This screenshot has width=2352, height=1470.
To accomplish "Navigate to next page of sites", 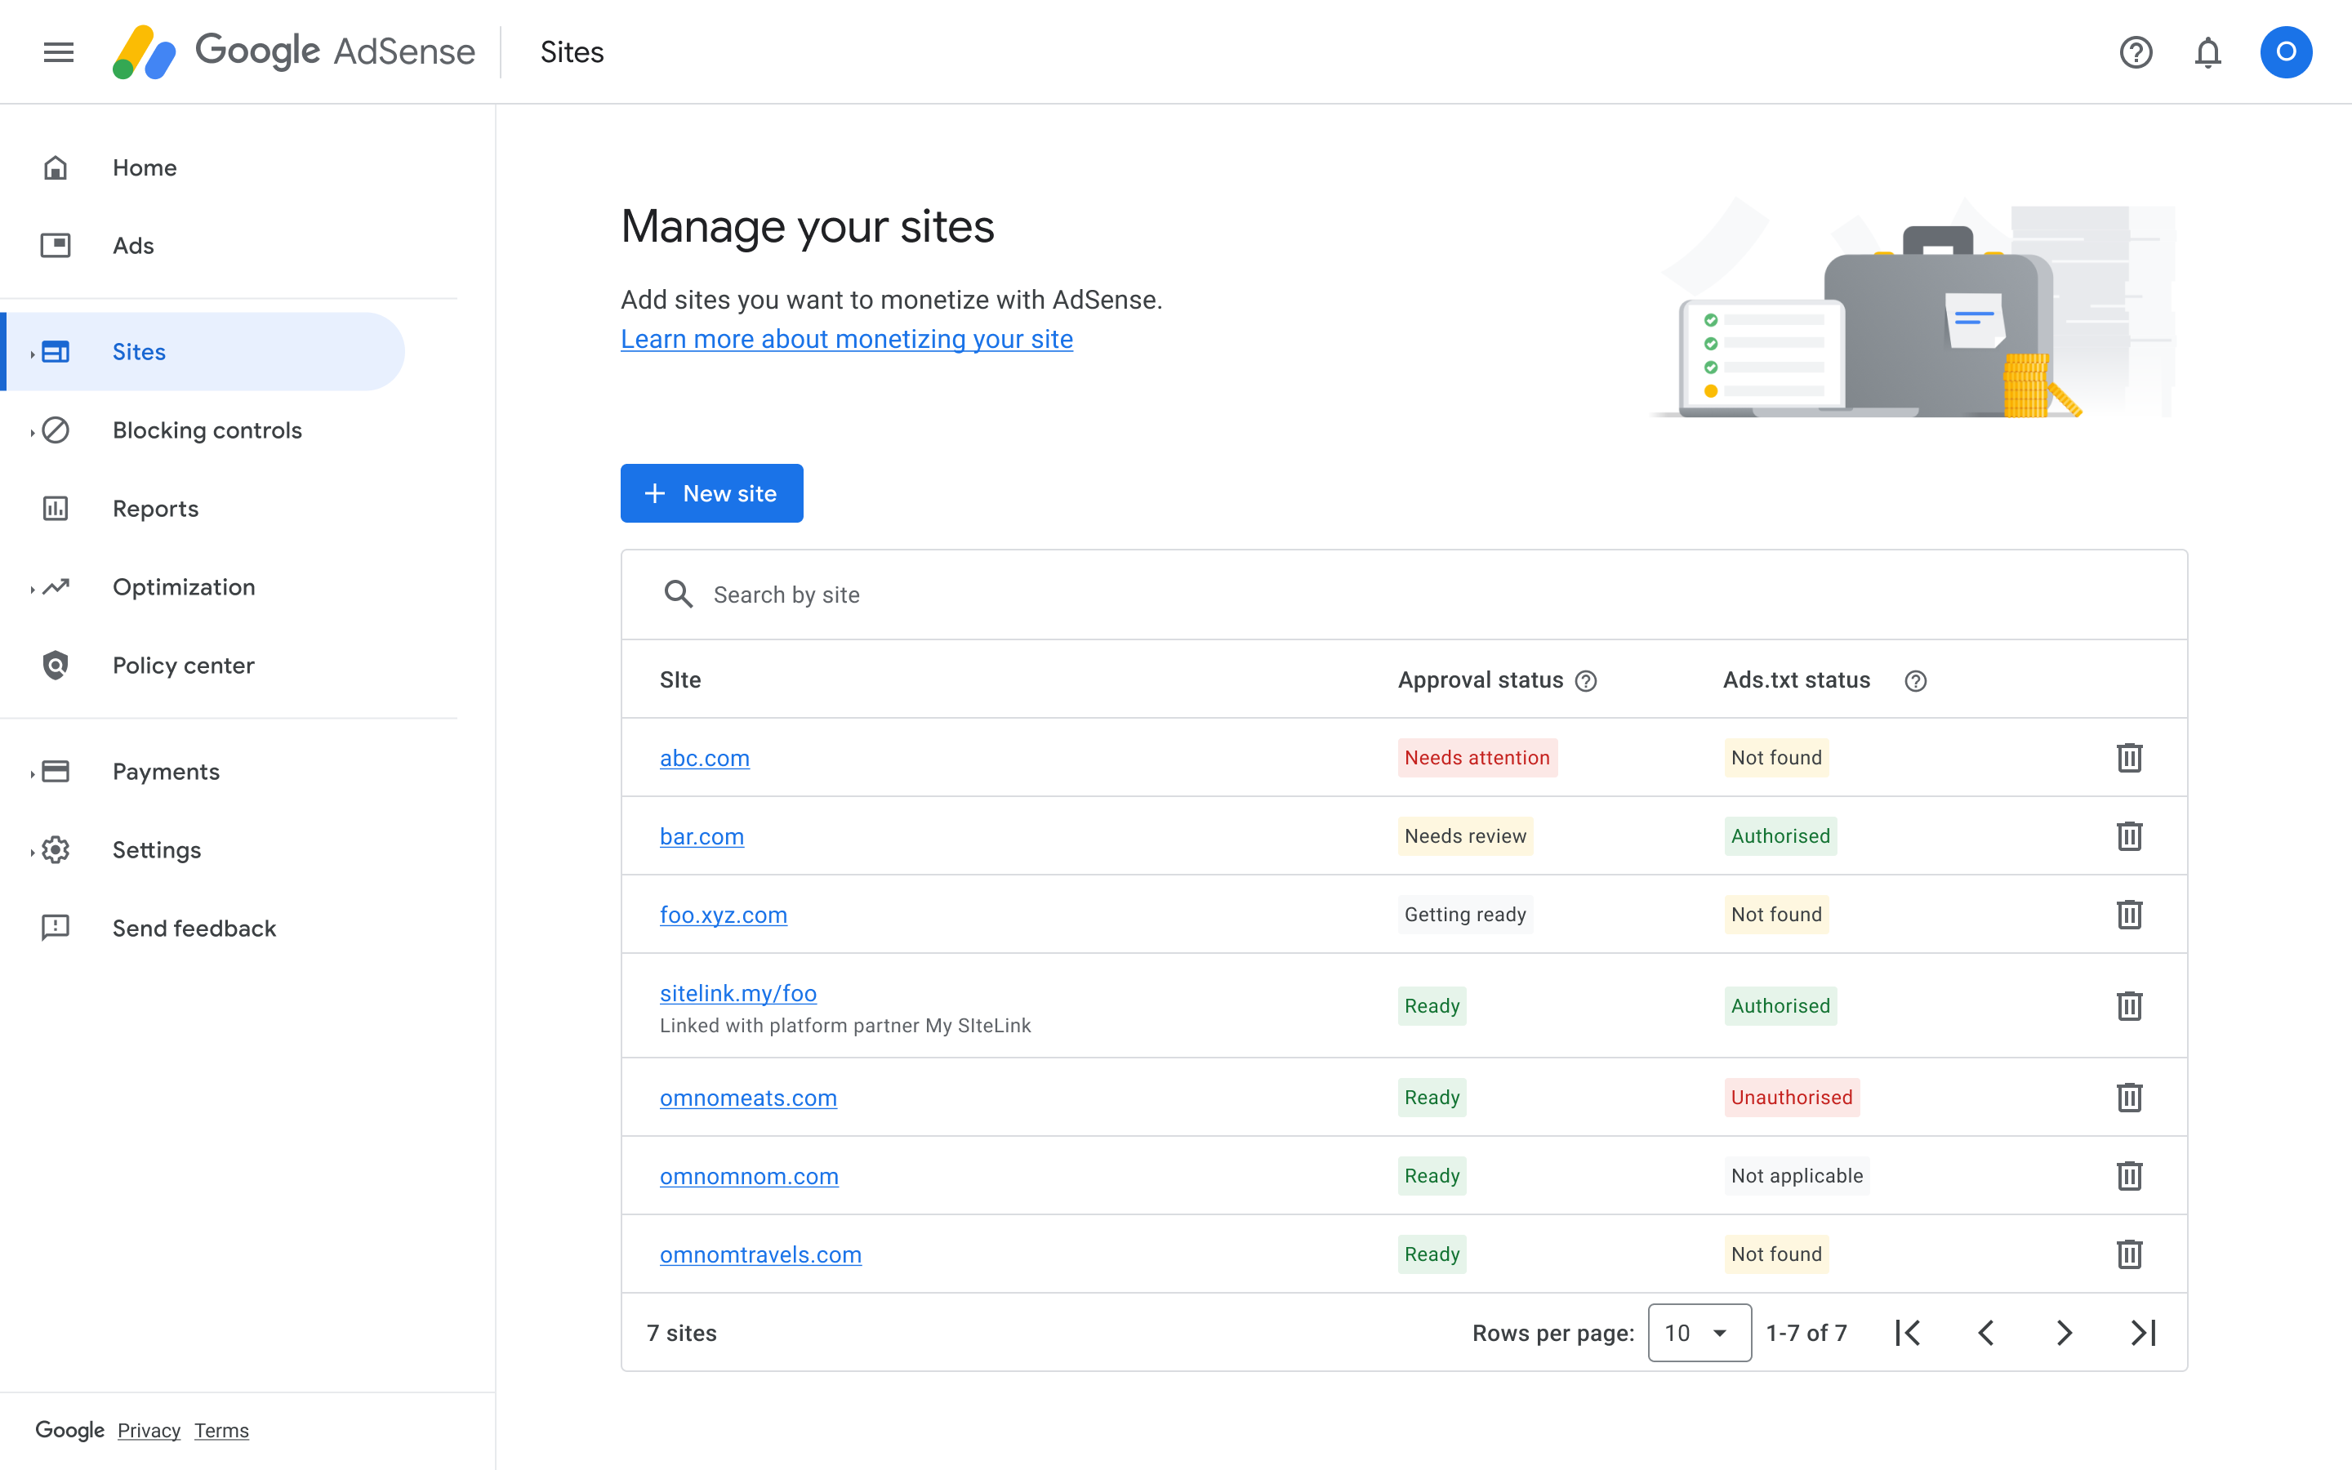I will (x=2066, y=1333).
